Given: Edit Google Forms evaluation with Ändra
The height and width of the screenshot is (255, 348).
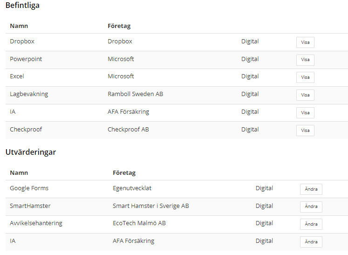Looking at the screenshot, I should tap(311, 189).
